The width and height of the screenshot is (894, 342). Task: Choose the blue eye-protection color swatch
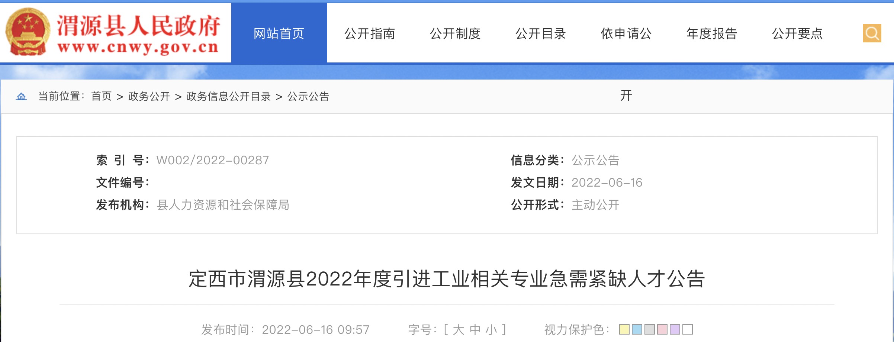pos(637,329)
